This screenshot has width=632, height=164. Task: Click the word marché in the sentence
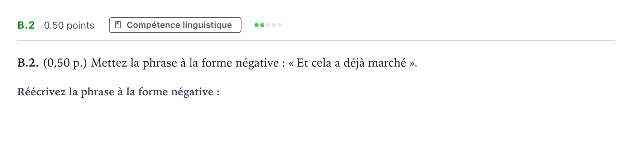[387, 63]
